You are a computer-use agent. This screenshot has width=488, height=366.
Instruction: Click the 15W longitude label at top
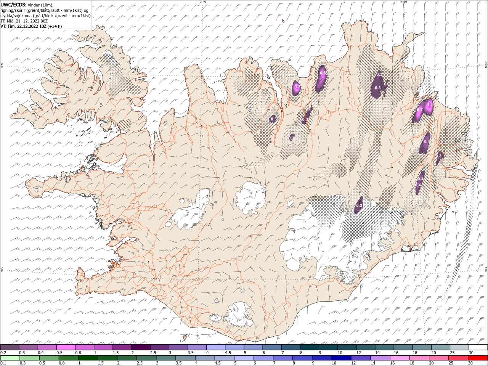[404, 2]
